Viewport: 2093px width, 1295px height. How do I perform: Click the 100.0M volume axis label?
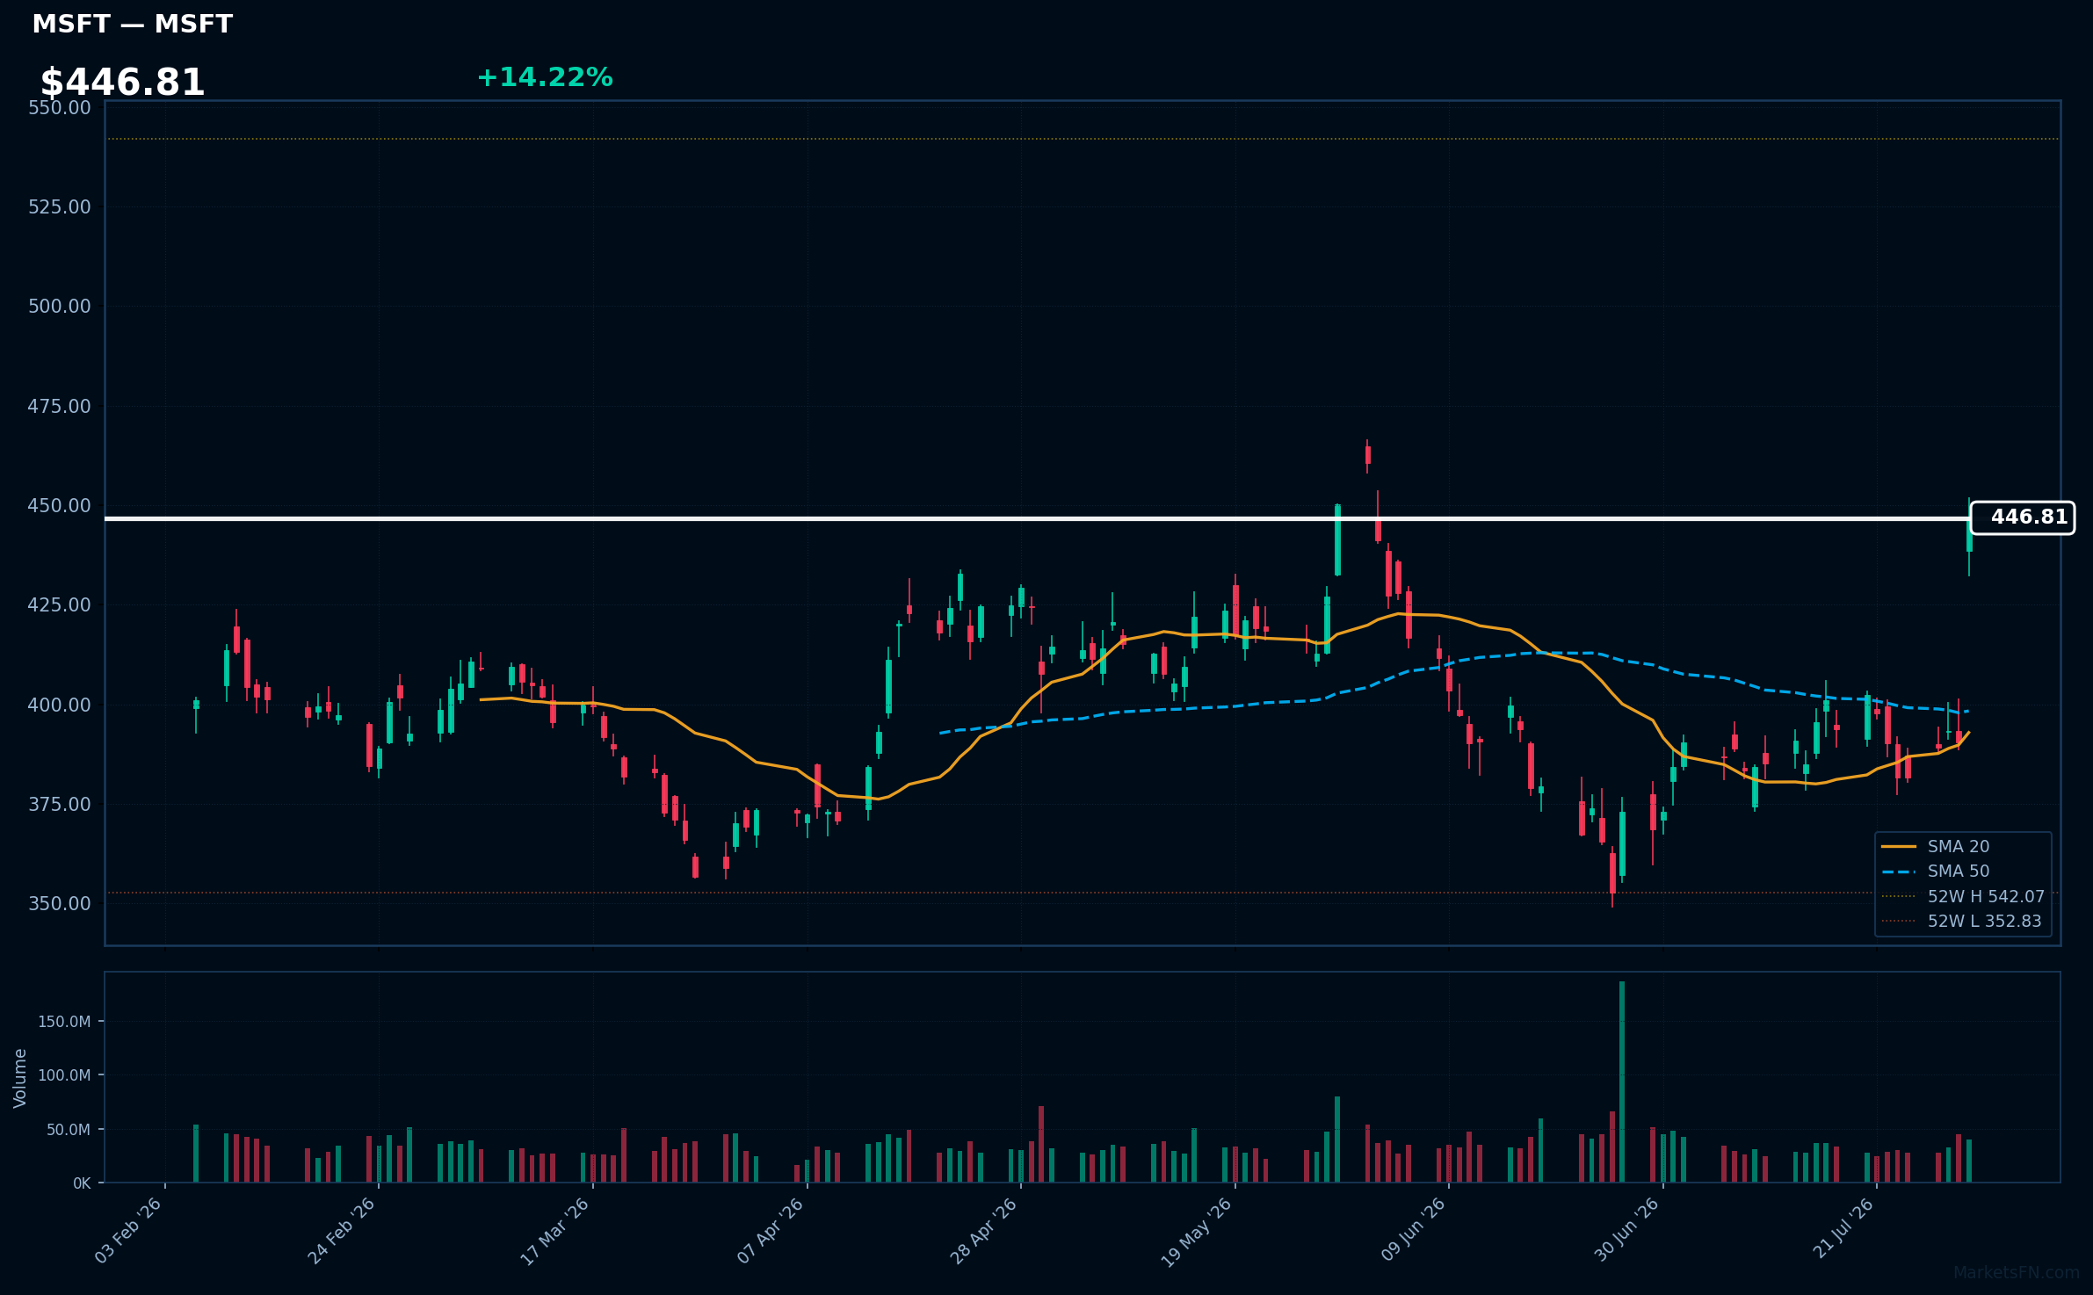[64, 1075]
